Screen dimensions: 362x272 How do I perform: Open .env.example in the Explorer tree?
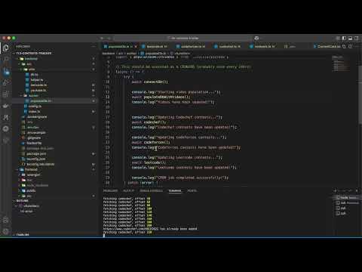click(36, 132)
